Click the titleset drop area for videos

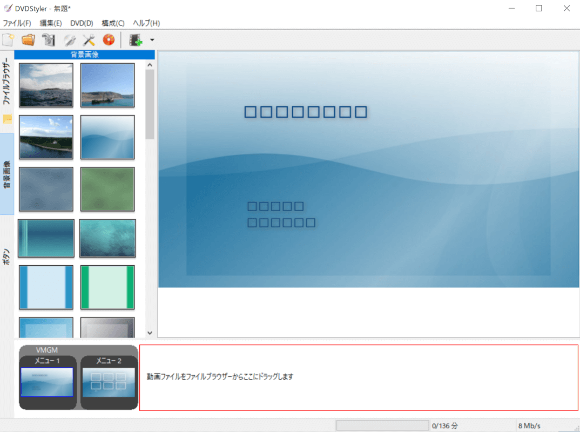point(359,377)
